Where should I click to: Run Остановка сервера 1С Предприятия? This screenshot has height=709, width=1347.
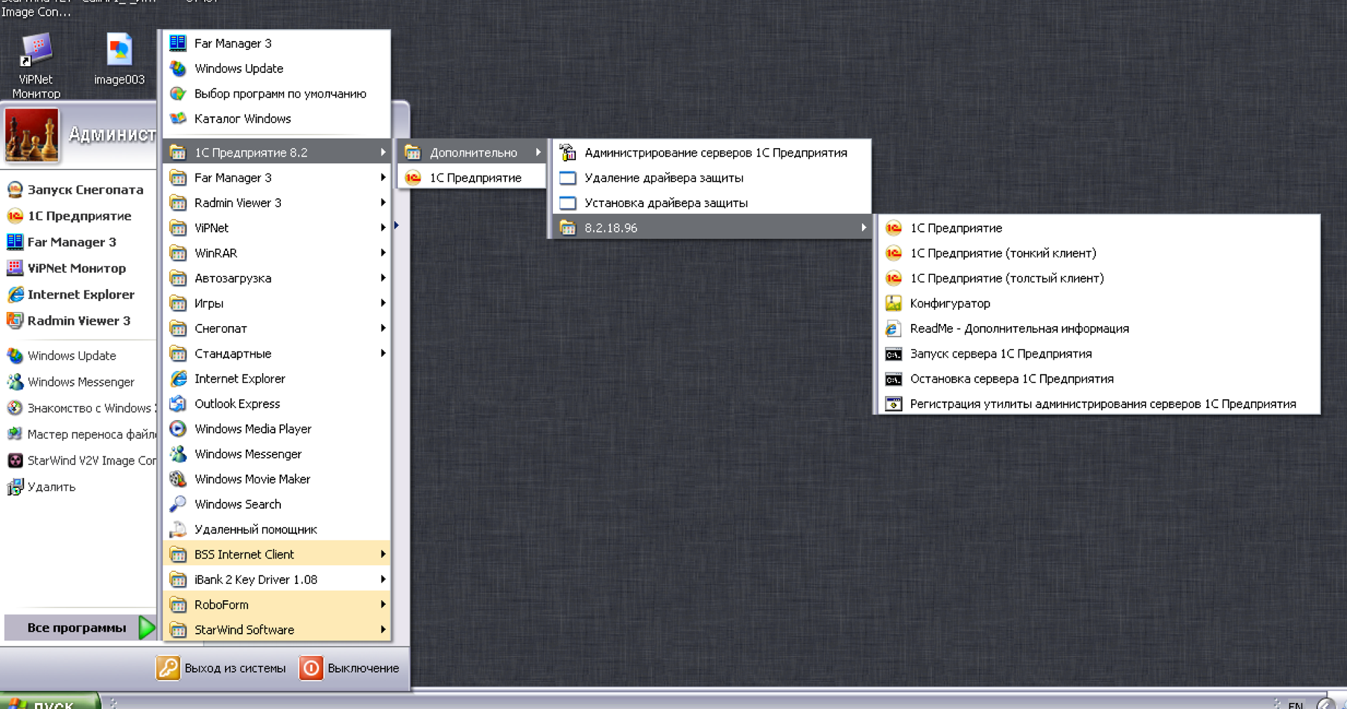point(1099,379)
